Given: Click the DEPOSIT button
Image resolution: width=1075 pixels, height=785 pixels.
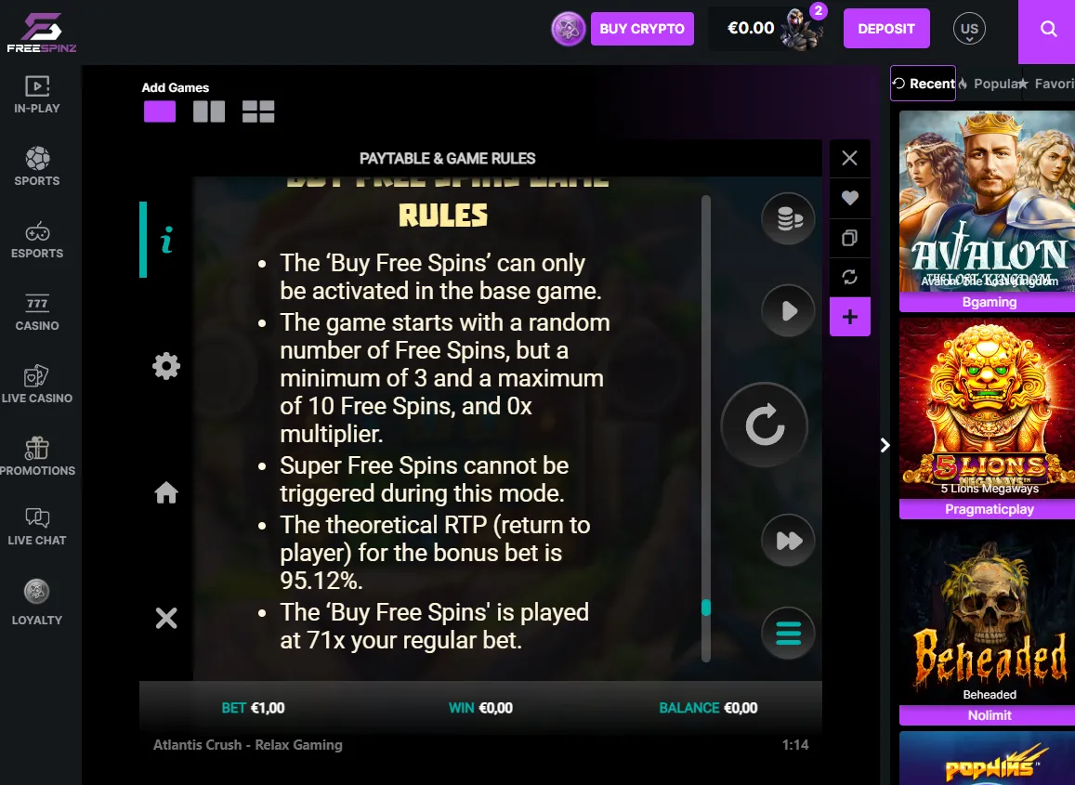Looking at the screenshot, I should (886, 29).
